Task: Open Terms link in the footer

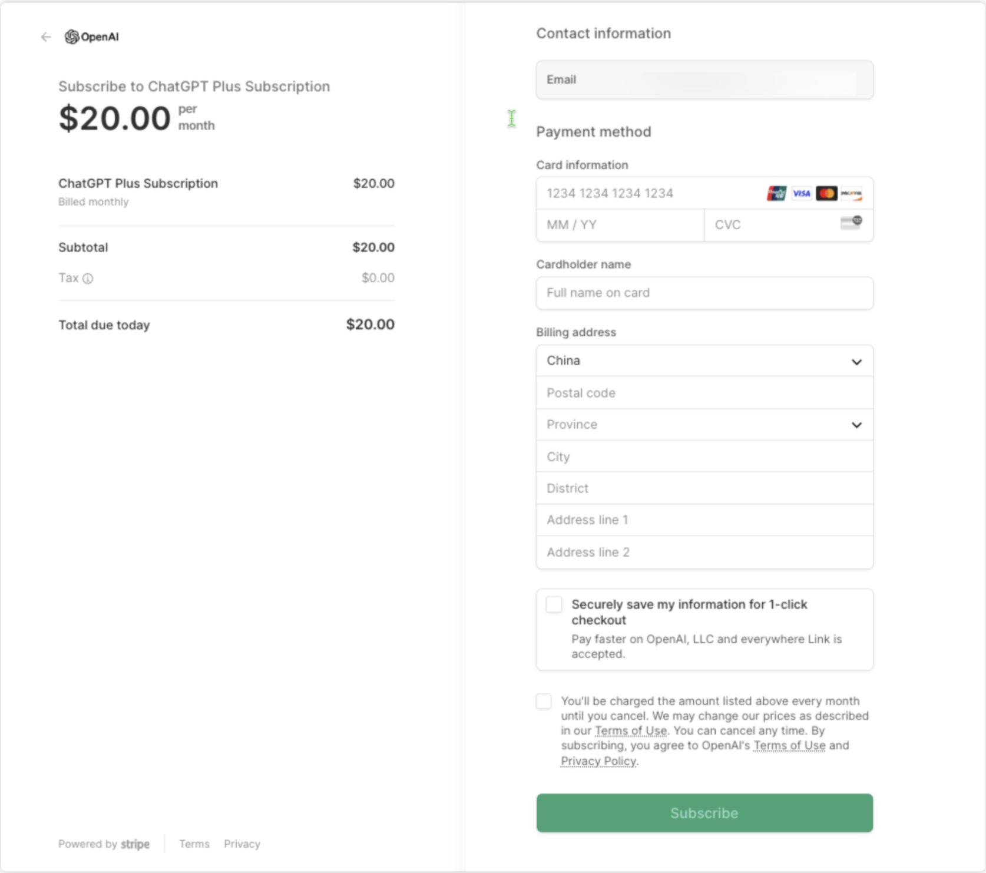Action: tap(194, 844)
